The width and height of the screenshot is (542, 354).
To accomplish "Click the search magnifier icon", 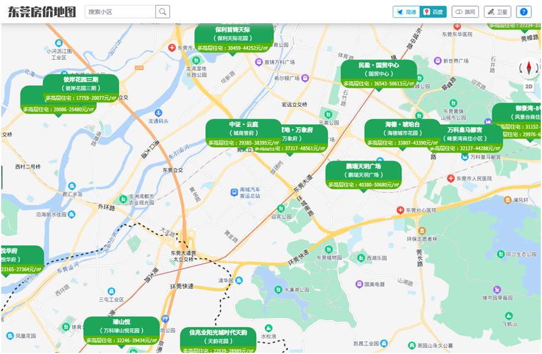I will click(x=162, y=12).
